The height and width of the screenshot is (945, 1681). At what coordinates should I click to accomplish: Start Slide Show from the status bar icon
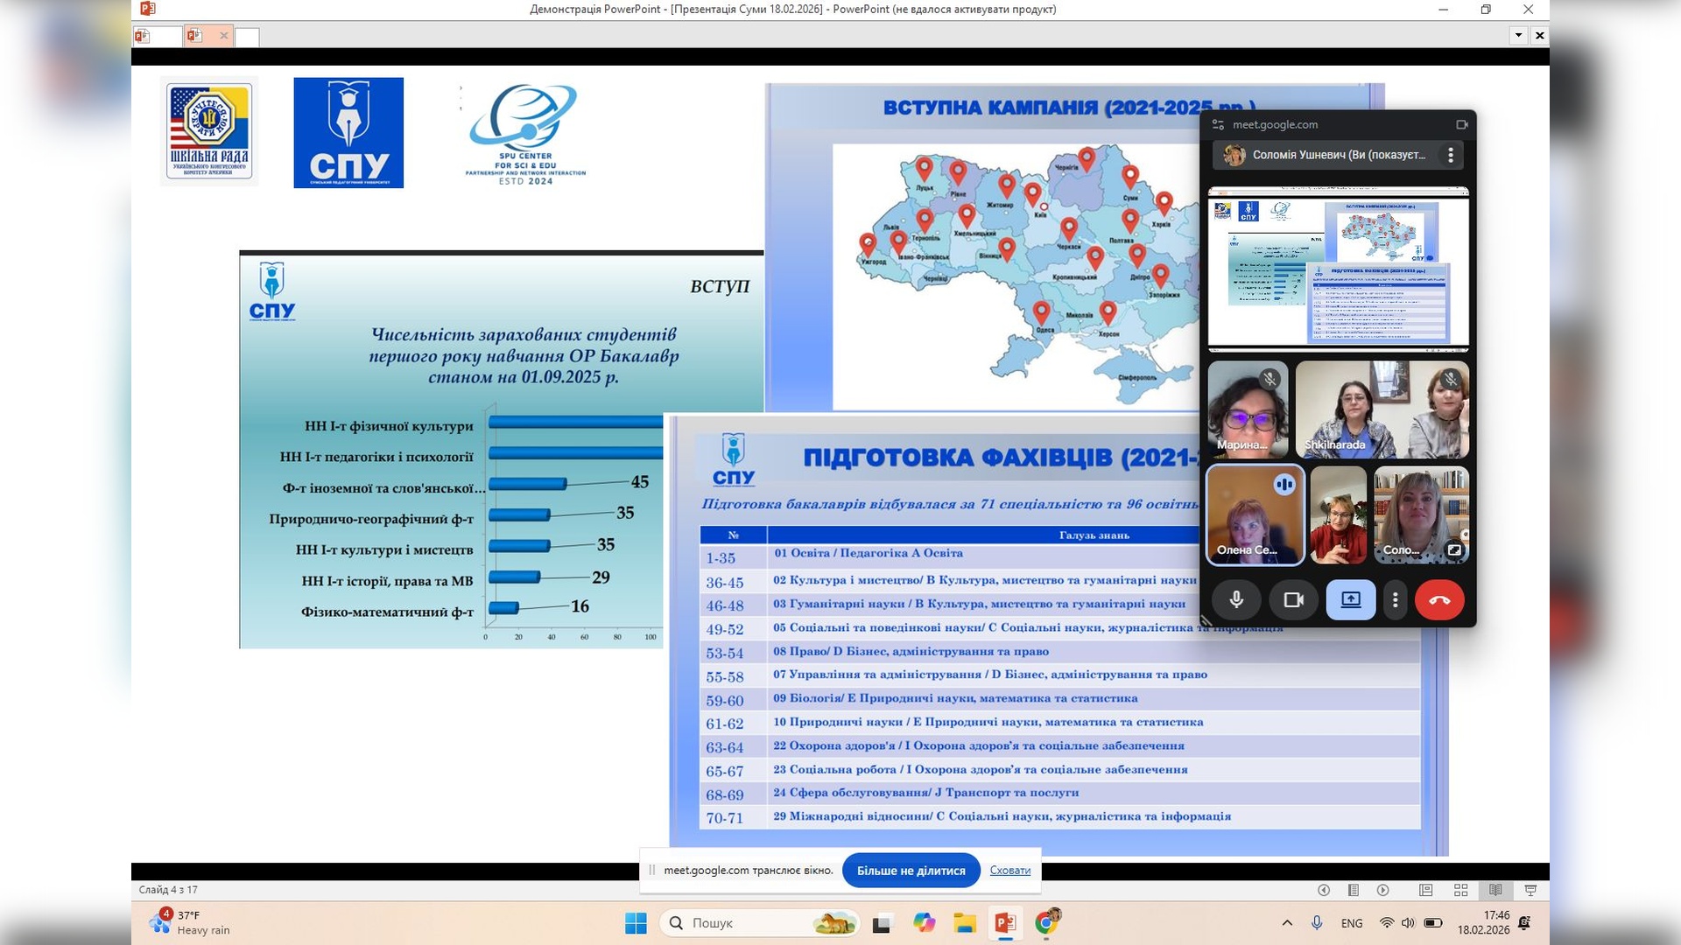coord(1530,890)
